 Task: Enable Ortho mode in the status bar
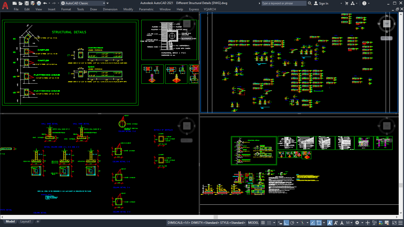[x=286, y=223]
